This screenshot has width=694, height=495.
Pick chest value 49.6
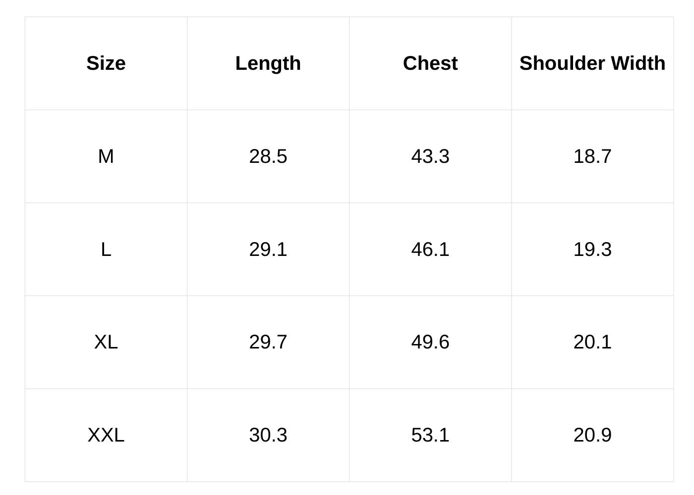[x=430, y=342]
